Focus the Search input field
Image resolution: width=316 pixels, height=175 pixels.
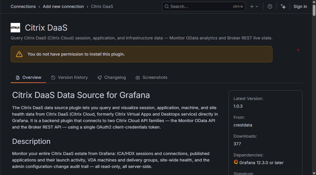click(204, 6)
